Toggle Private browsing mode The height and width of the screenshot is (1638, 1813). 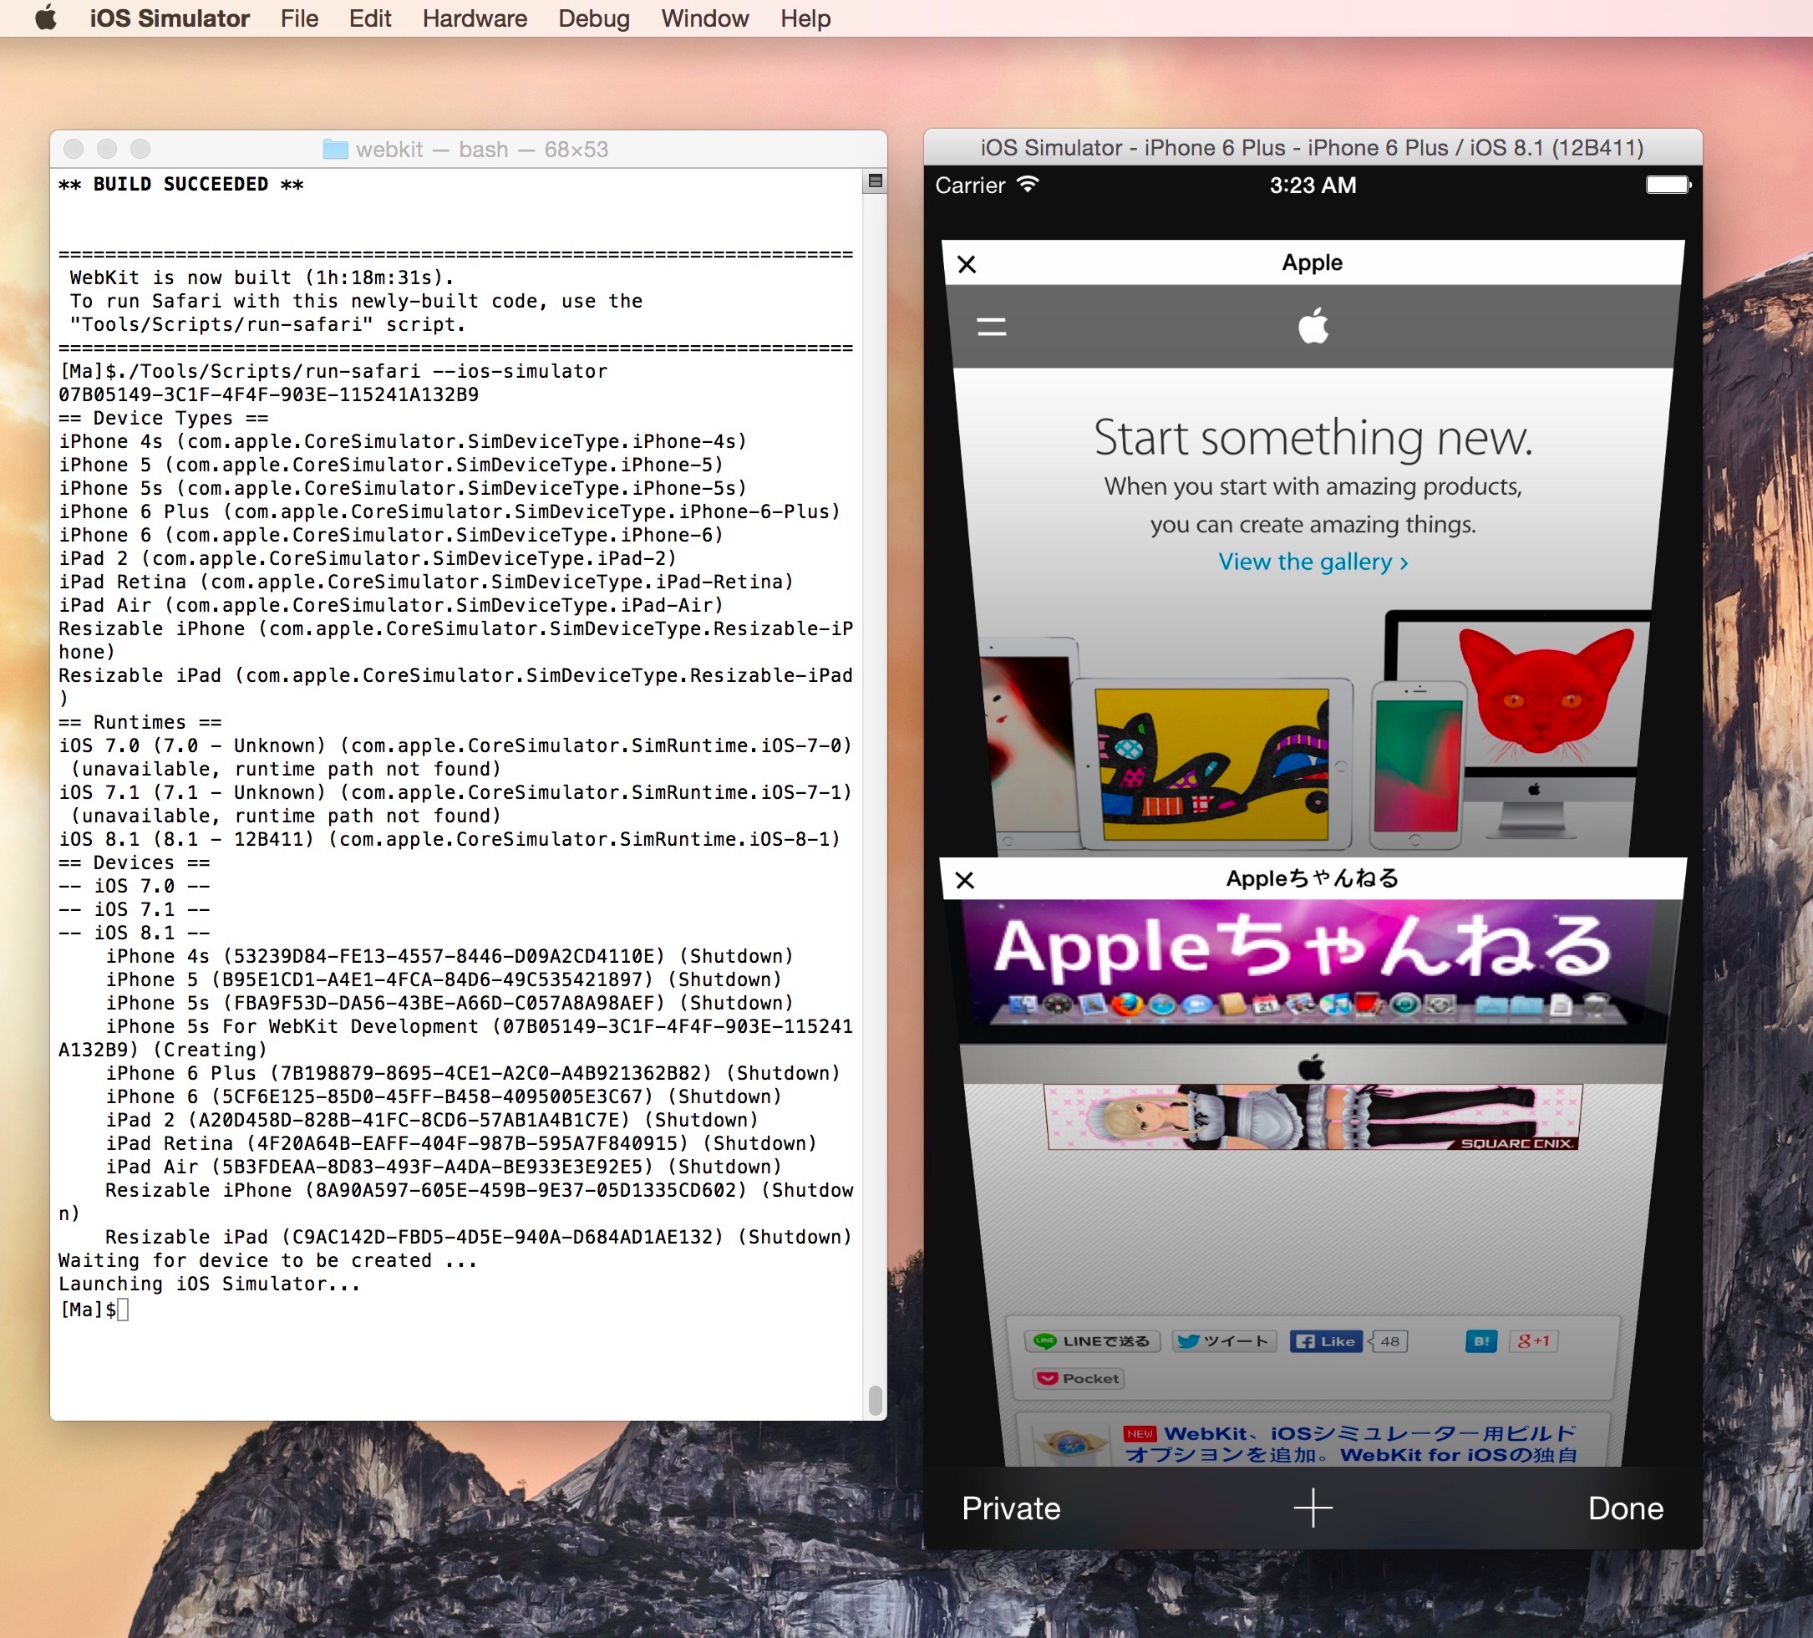1011,1508
